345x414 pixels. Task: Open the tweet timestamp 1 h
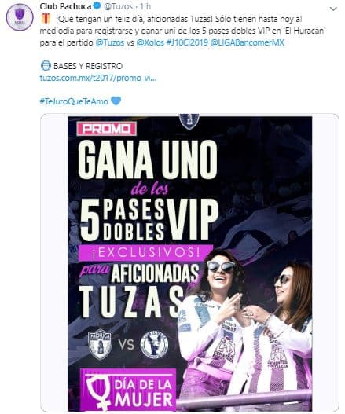pyautogui.click(x=145, y=6)
